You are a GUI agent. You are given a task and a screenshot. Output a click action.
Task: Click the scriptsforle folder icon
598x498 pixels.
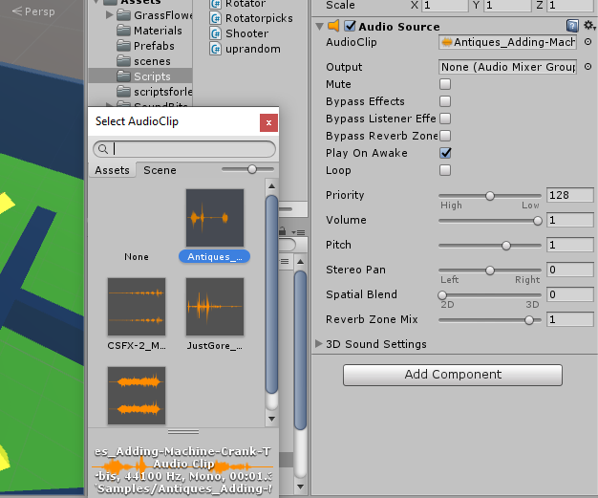point(123,91)
